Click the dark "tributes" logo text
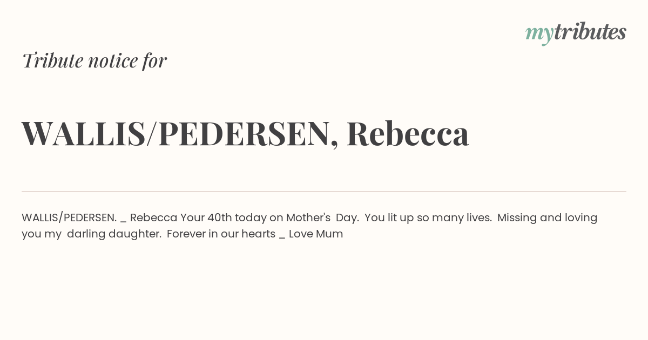The height and width of the screenshot is (340, 648). coord(590,32)
